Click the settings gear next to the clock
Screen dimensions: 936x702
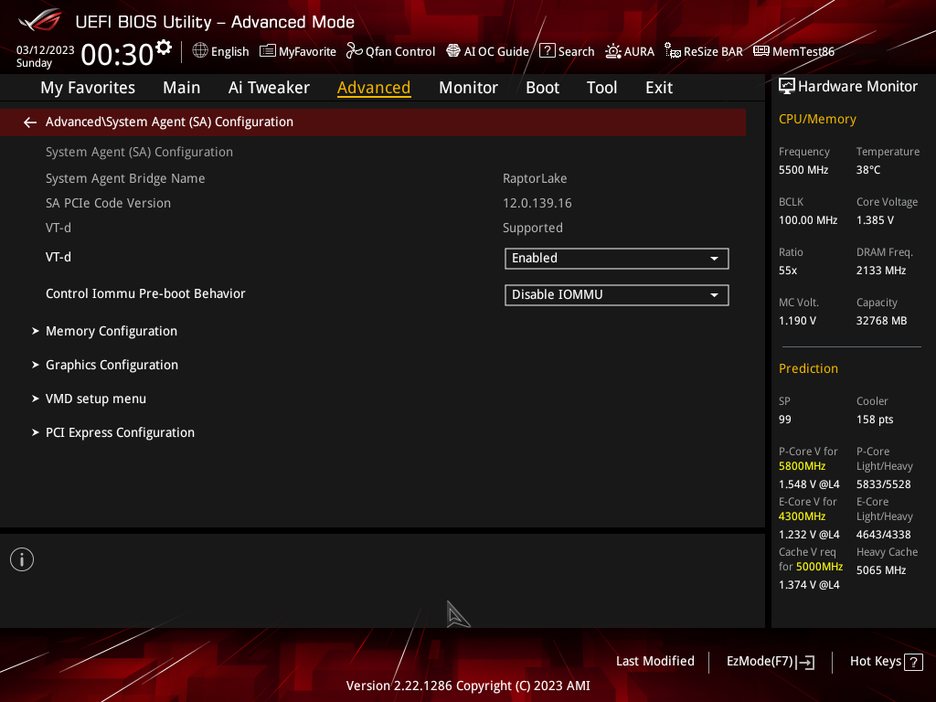pyautogui.click(x=164, y=48)
